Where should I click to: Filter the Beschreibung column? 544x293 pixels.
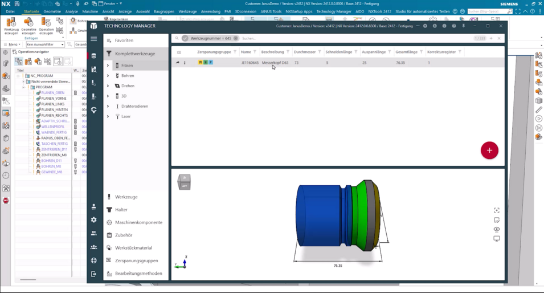point(288,52)
